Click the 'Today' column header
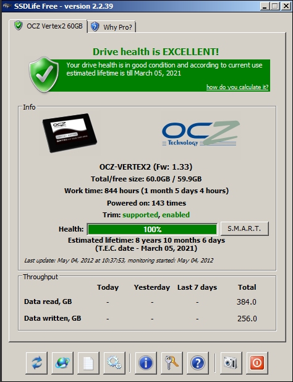 (108, 287)
